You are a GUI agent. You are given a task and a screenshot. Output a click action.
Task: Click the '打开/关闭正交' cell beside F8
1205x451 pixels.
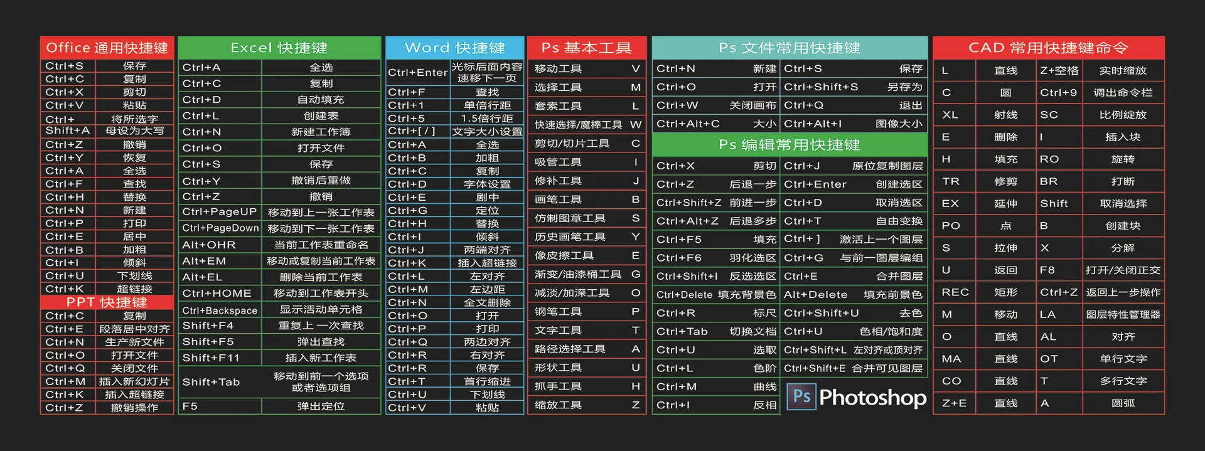[x=1123, y=270]
